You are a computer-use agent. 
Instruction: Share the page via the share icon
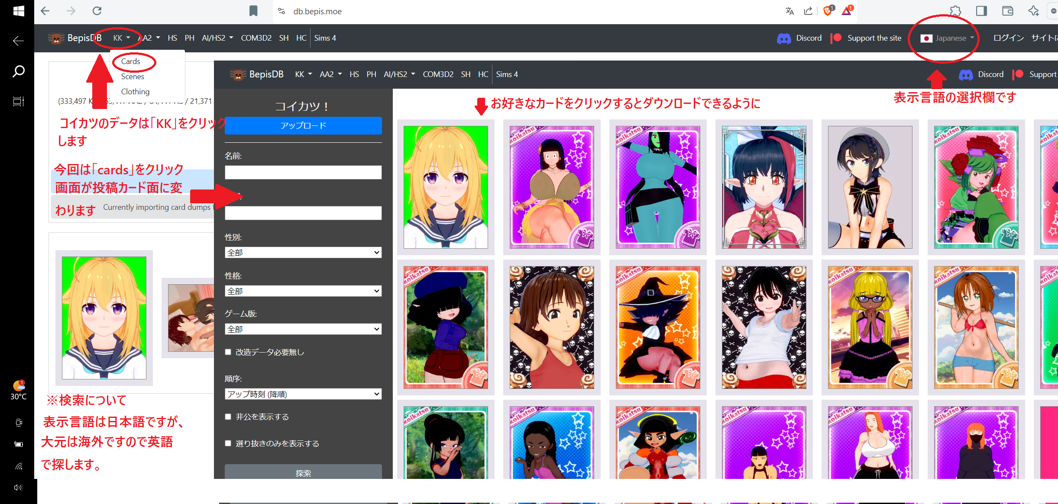[x=808, y=11]
